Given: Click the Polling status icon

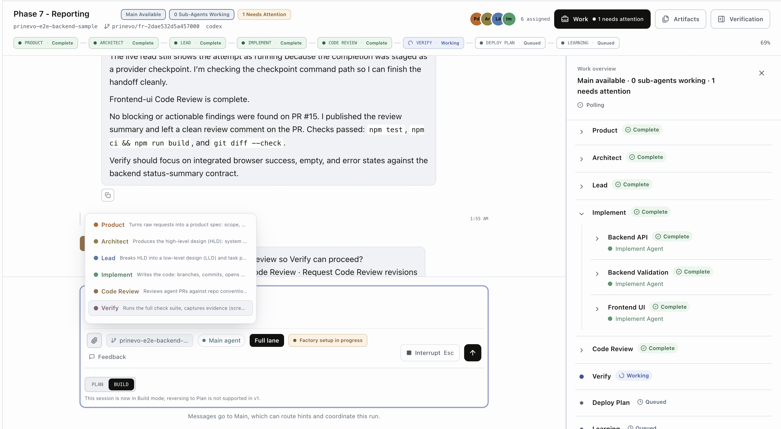Looking at the screenshot, I should (x=580, y=105).
